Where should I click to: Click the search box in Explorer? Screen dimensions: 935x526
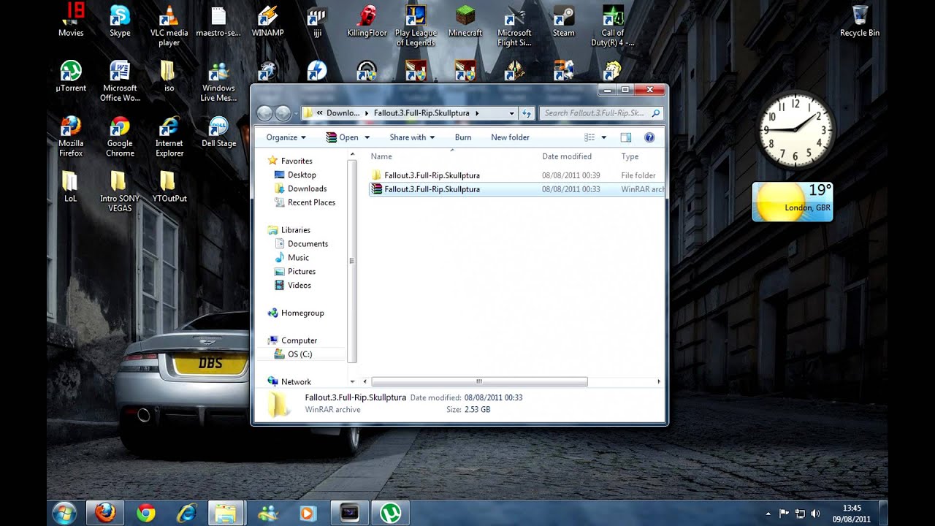point(600,113)
